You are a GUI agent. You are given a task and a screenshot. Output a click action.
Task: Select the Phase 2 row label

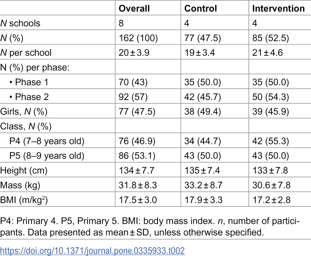coord(29,97)
